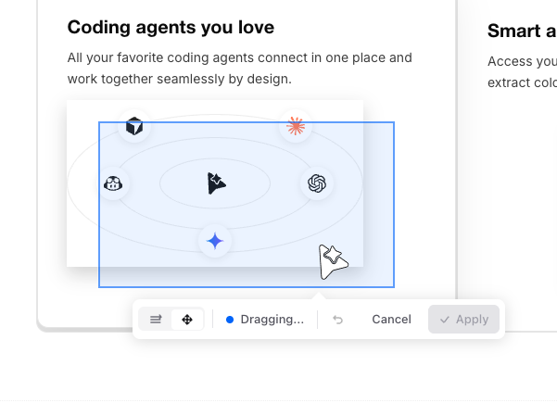
Task: Click the blue Gemini sparkle icon
Action: click(x=215, y=241)
